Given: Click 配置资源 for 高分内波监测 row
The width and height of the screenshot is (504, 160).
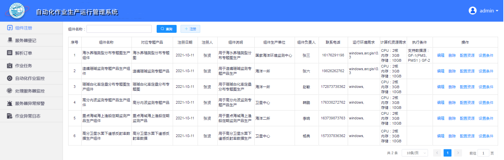Looking at the screenshot, I should [x=467, y=103].
